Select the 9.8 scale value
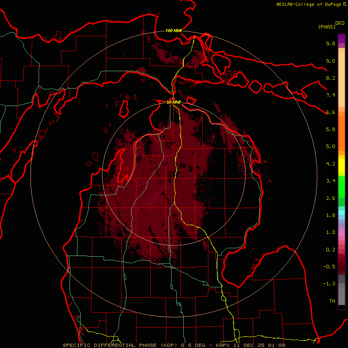 point(331,43)
